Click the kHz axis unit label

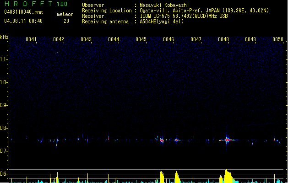(x=4, y=37)
